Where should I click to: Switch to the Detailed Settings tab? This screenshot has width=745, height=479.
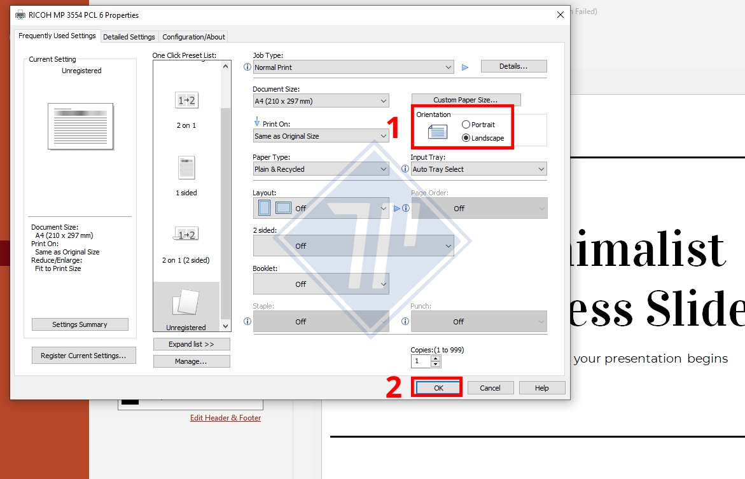tap(129, 36)
